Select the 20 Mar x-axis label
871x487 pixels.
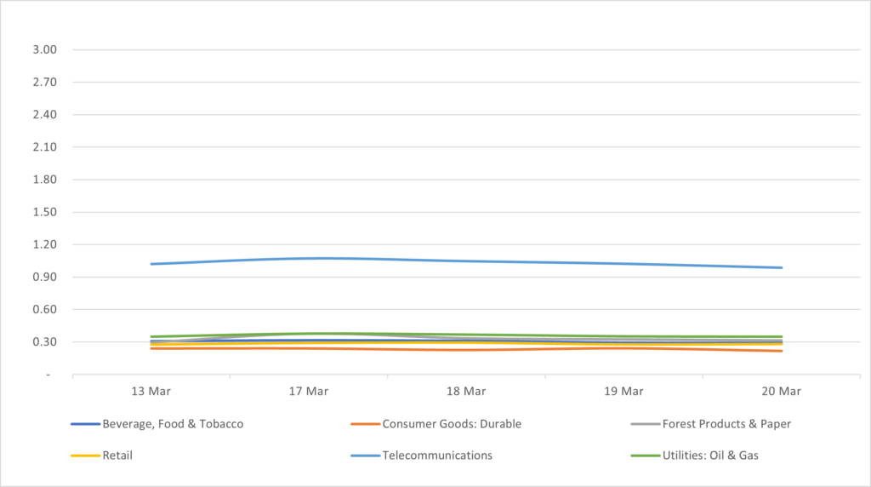click(x=781, y=392)
